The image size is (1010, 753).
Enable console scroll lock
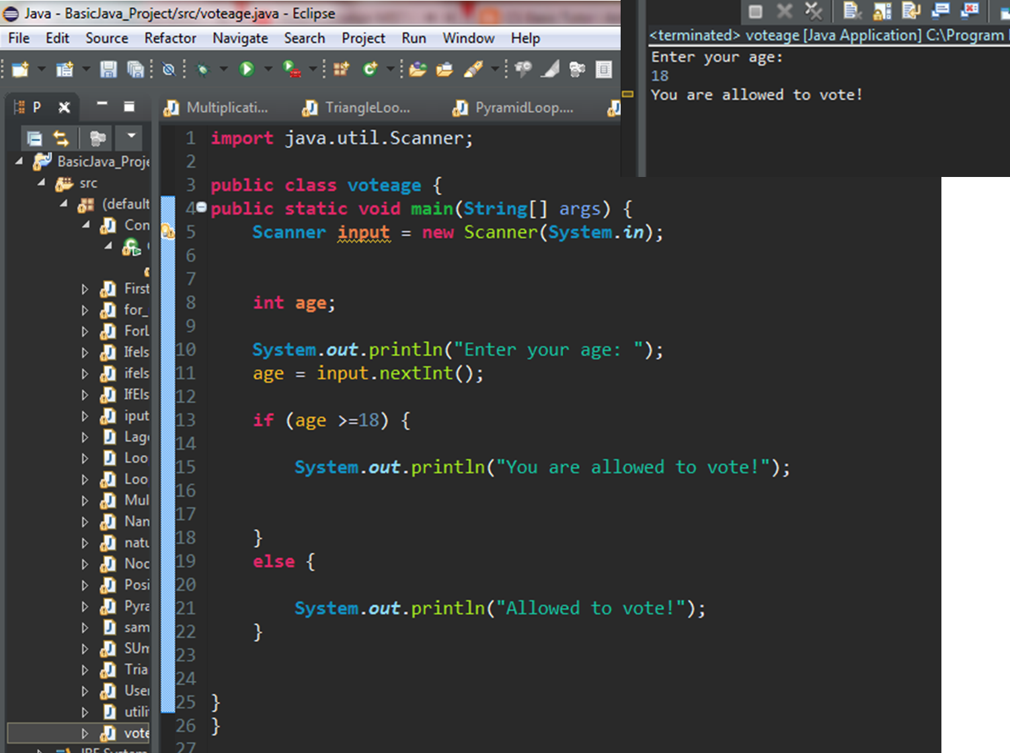[x=882, y=11]
